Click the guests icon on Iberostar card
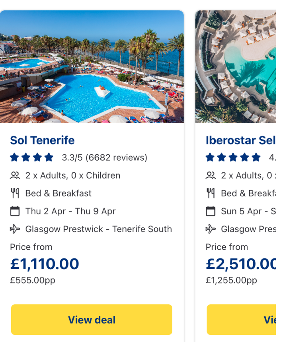 pos(211,175)
